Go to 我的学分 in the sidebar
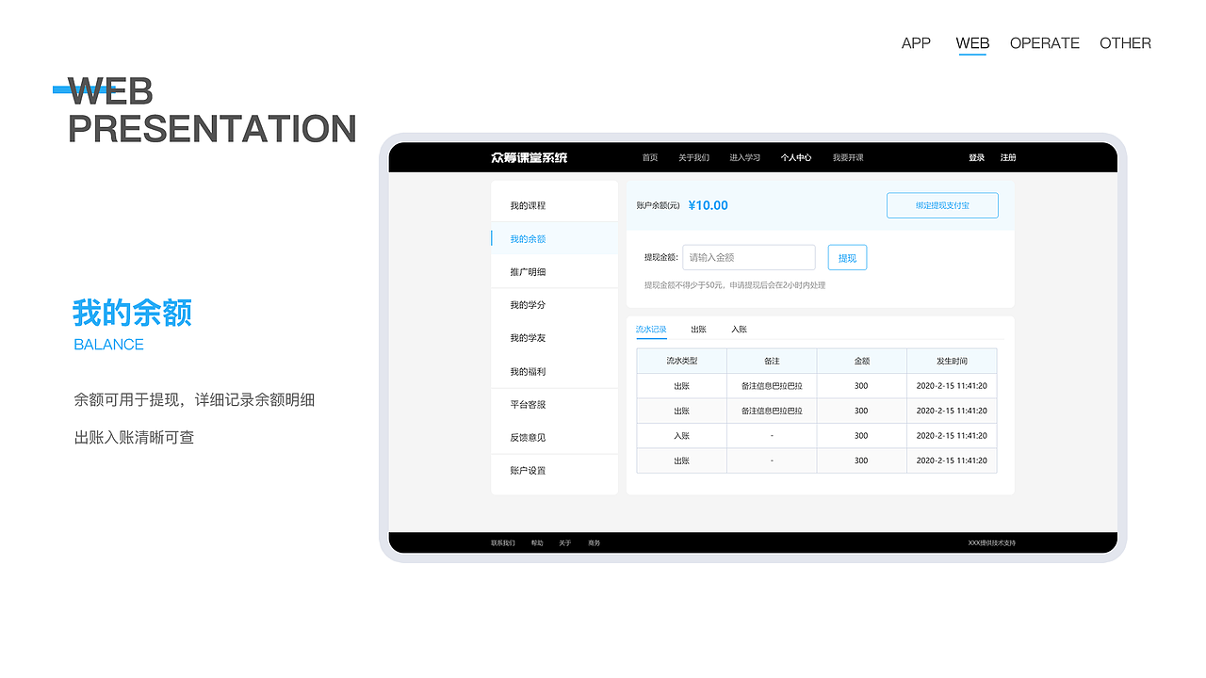The image size is (1206, 678). [x=554, y=304]
